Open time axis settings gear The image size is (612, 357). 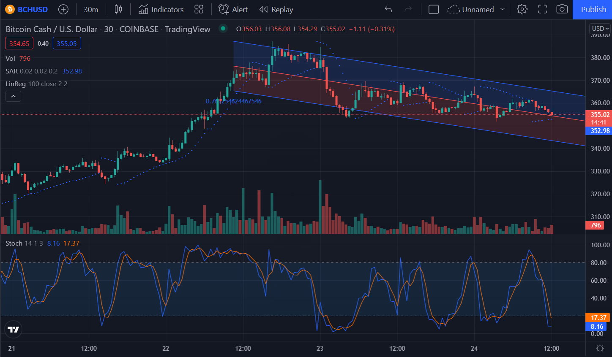(x=599, y=349)
